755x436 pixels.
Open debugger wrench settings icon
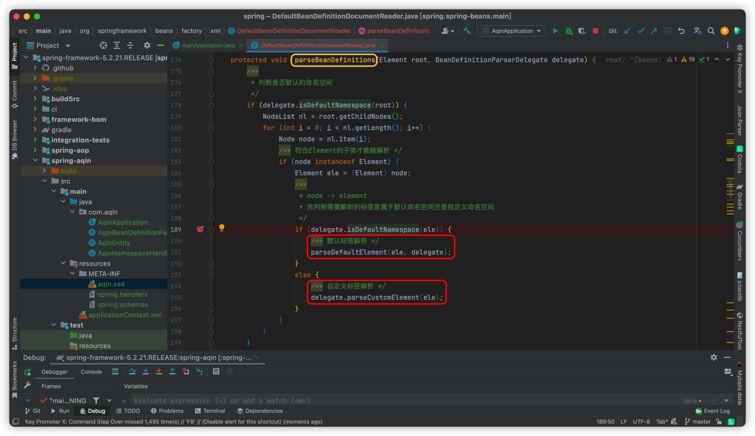[x=27, y=385]
